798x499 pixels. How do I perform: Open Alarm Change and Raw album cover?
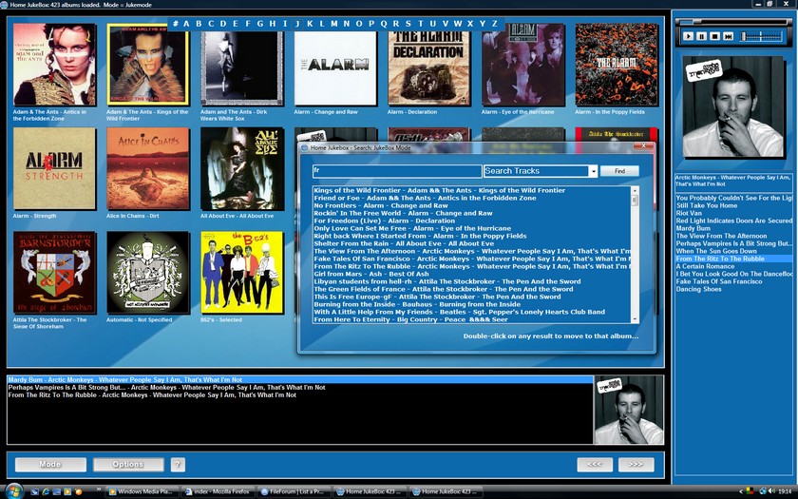[335, 68]
